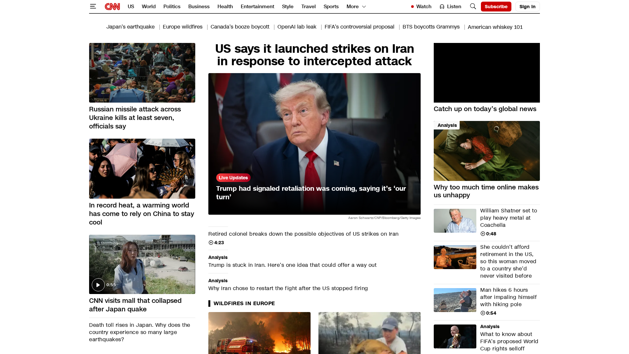Screen dimensions: 629x354
Task: Click the red Watch live dot
Action: click(x=412, y=7)
